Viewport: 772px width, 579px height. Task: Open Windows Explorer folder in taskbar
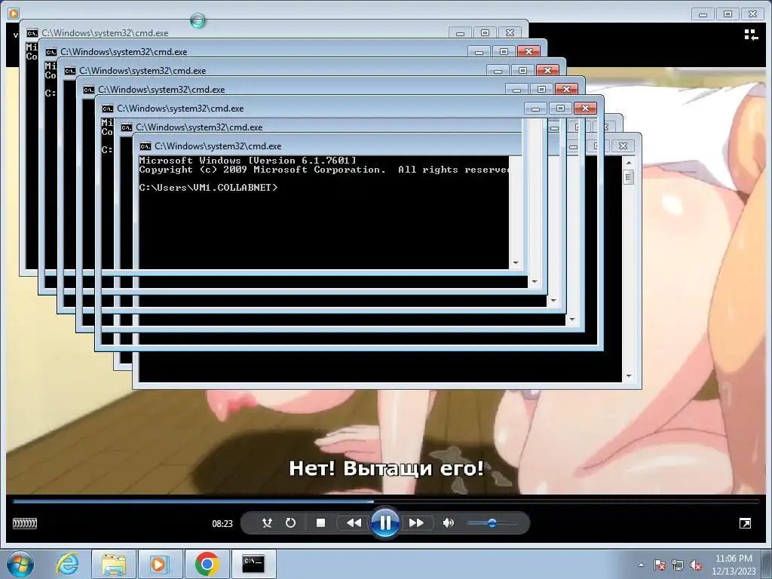coord(114,564)
